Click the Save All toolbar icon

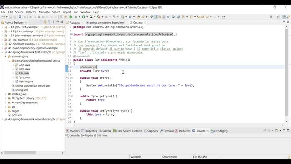pyautogui.click(x=15, y=17)
